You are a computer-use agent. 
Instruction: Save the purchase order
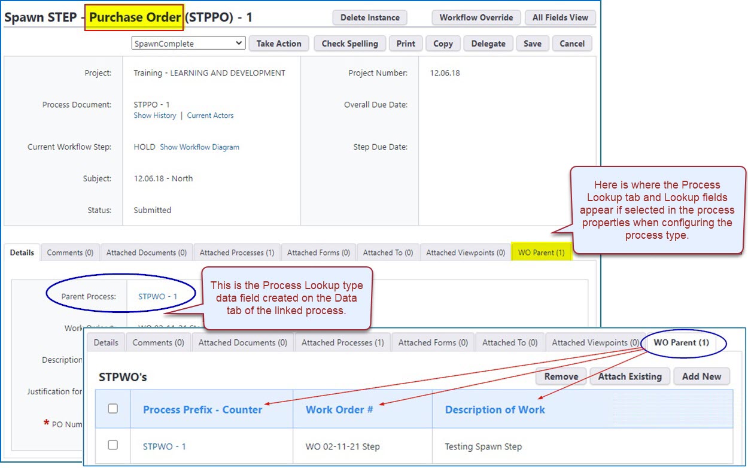pos(532,44)
